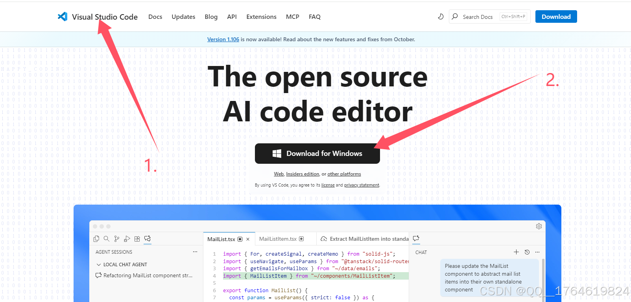Toggle the dark theme moon icon
The image size is (631, 302).
point(441,16)
